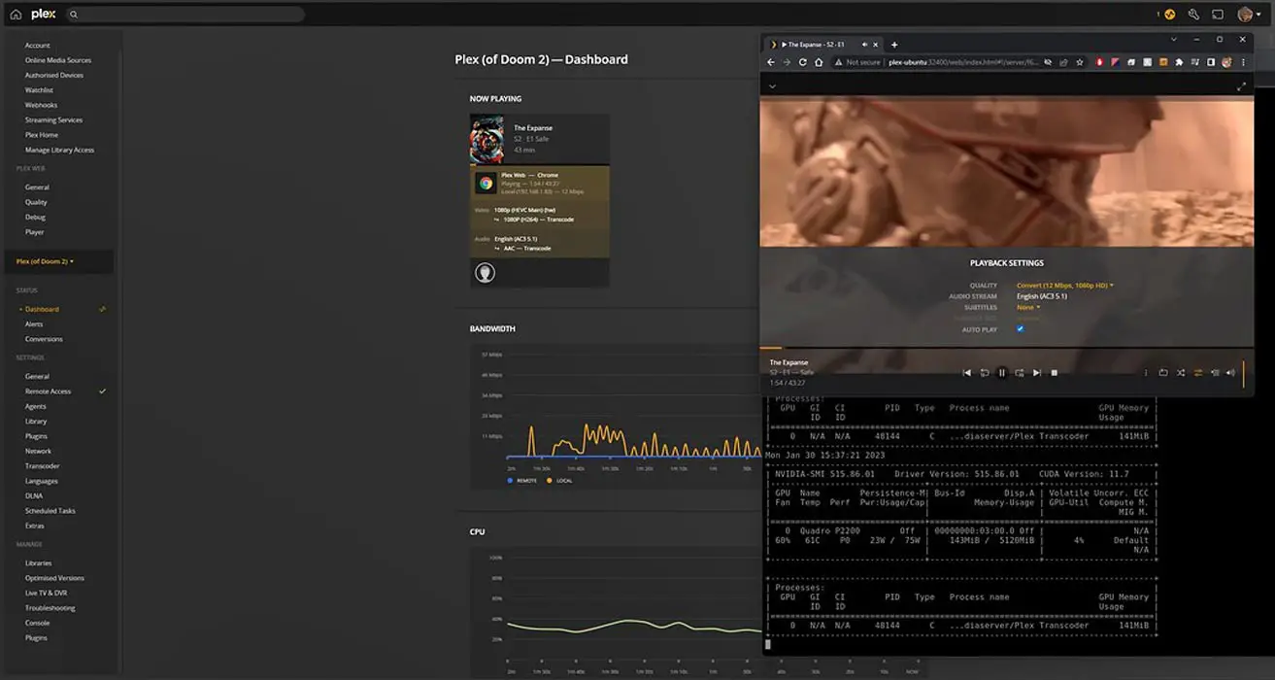Open Live TV & DVR settings
Image resolution: width=1275 pixels, height=680 pixels.
[x=46, y=593]
